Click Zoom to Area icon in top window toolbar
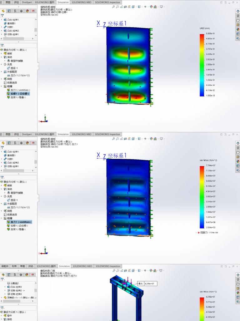240x321 pixels. 117,7
